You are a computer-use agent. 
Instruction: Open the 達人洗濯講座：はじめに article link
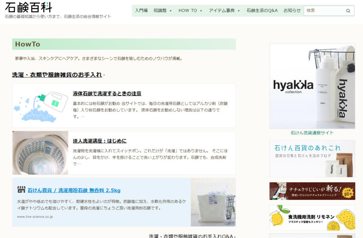pyautogui.click(x=100, y=141)
